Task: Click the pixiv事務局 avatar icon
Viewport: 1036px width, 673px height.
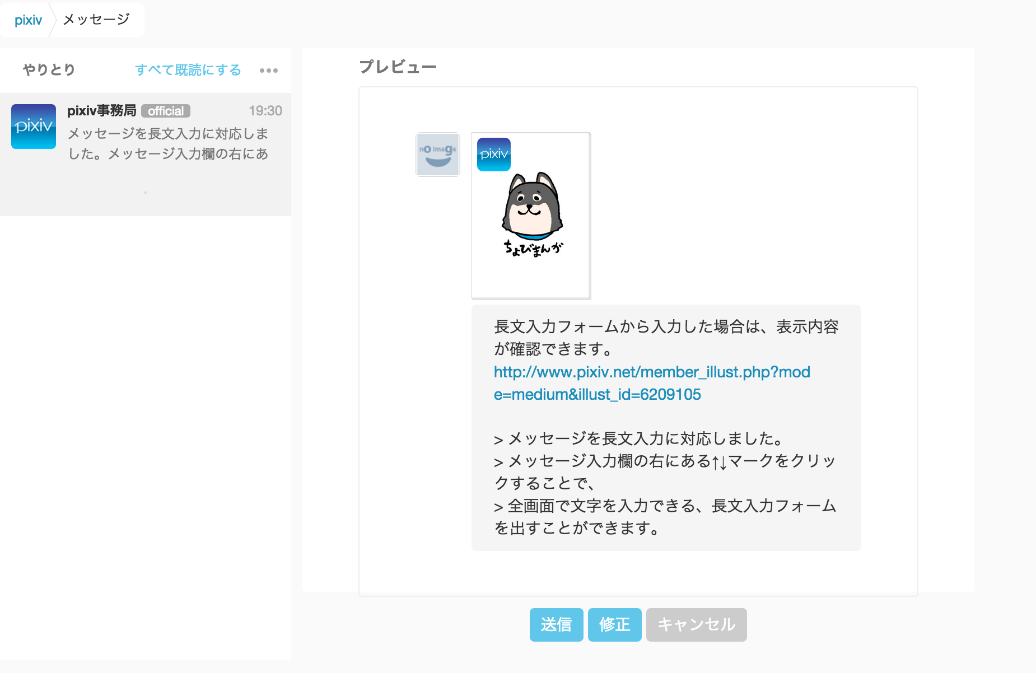Action: point(34,127)
